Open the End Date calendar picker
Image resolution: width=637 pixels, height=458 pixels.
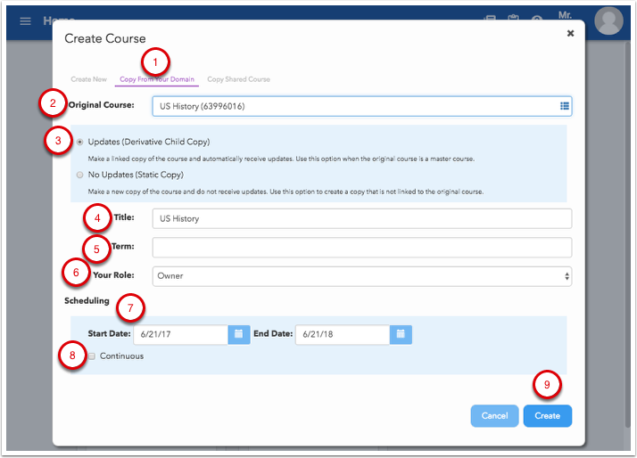click(401, 334)
